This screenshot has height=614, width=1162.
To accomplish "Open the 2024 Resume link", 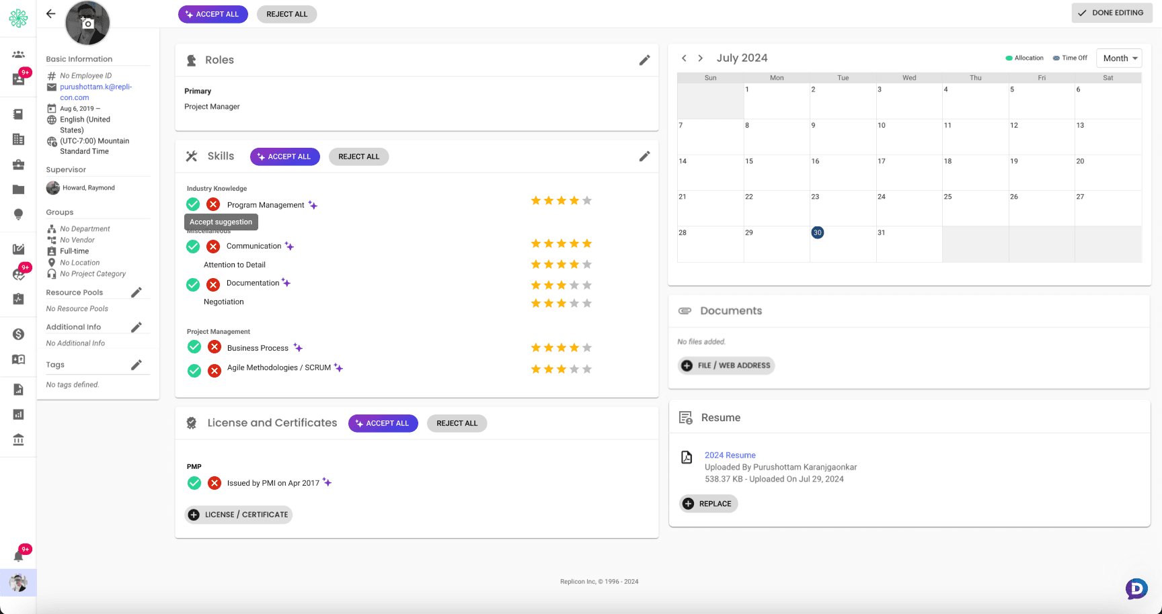I will (x=730, y=455).
